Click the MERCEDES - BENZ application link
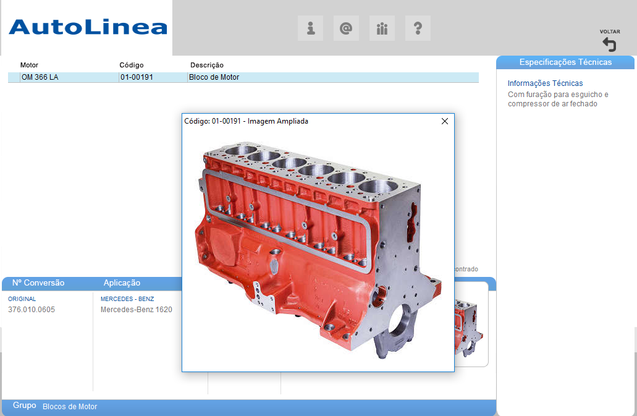This screenshot has height=416, width=637. tap(127, 299)
